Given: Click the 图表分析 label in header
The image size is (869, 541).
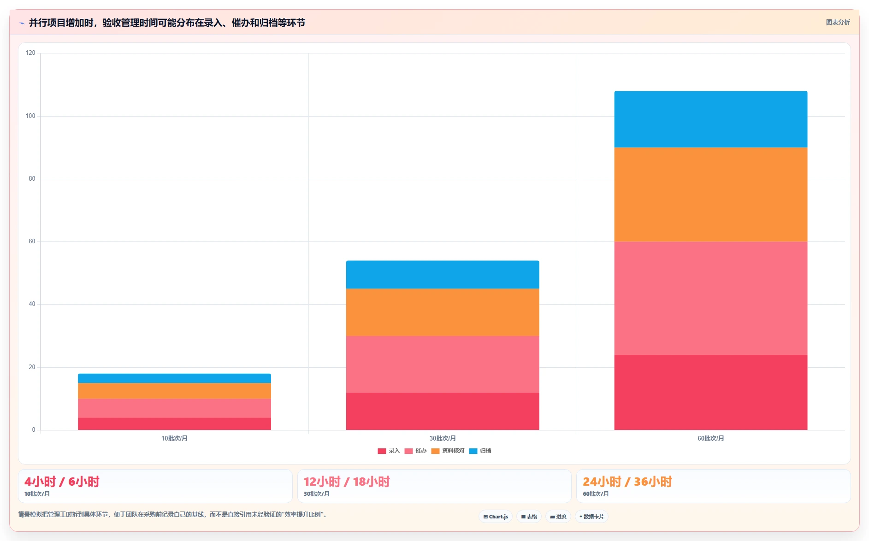Looking at the screenshot, I should [838, 22].
